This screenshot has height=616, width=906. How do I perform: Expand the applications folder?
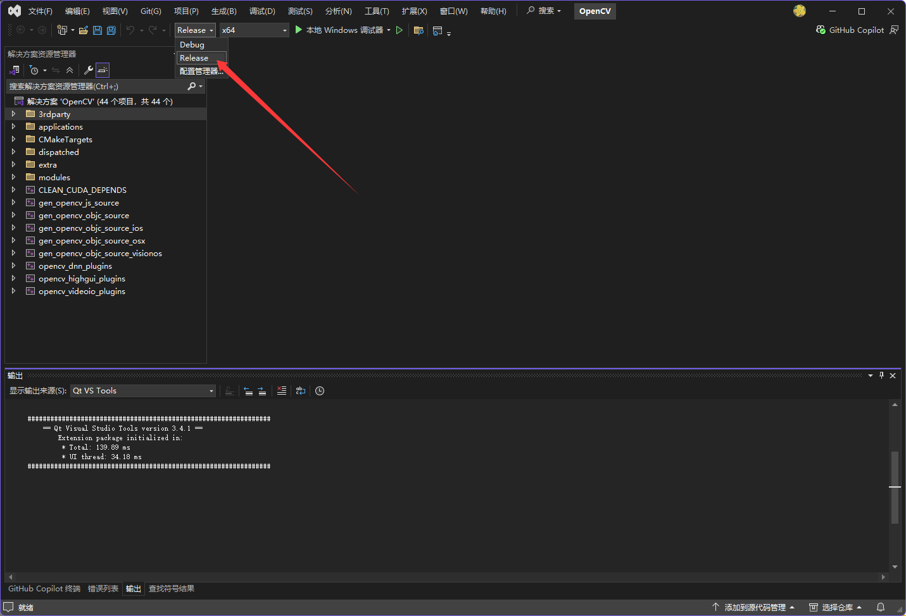(13, 126)
